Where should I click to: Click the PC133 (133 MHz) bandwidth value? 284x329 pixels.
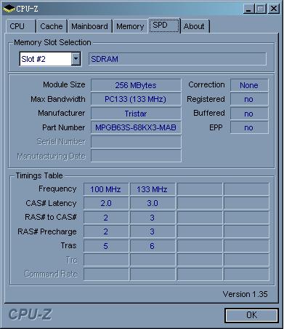tap(136, 99)
